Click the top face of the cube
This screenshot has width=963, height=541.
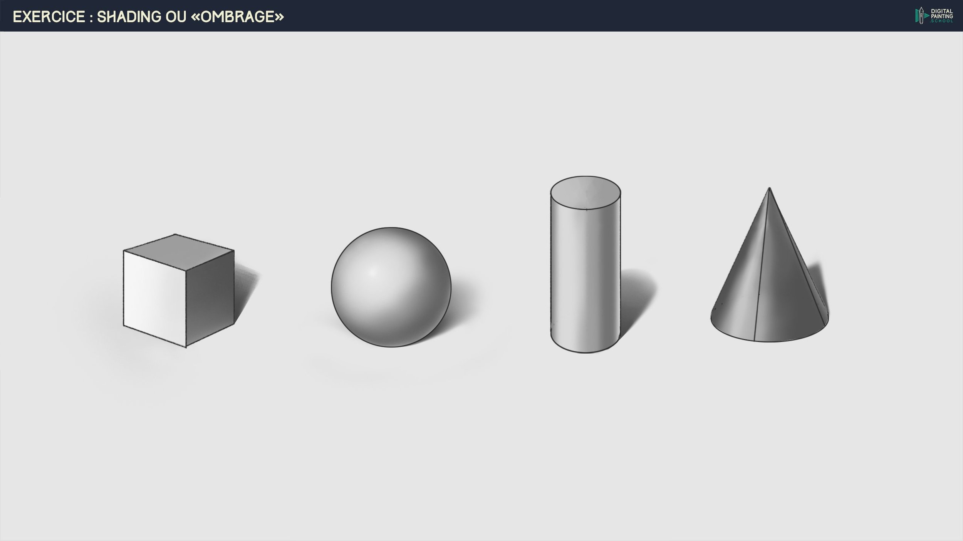pos(178,252)
